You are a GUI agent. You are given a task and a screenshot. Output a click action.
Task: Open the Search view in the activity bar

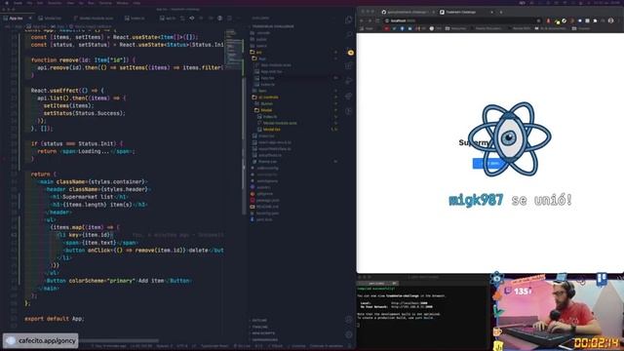349,35
